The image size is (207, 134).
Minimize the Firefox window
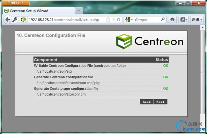point(180,3)
